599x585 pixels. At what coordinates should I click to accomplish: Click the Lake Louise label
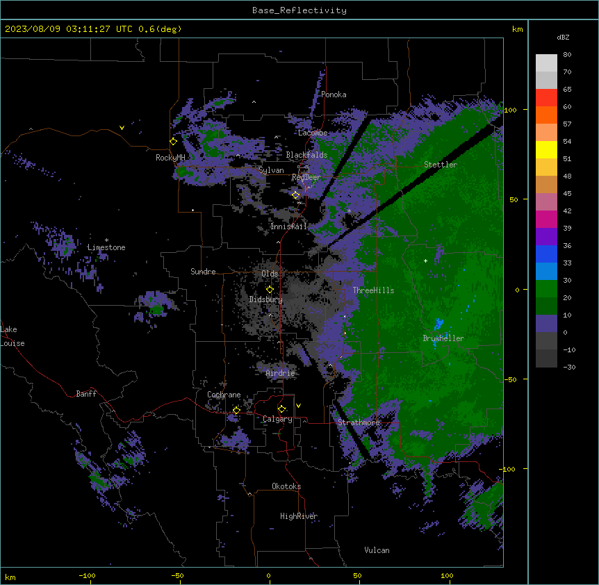click(x=13, y=336)
